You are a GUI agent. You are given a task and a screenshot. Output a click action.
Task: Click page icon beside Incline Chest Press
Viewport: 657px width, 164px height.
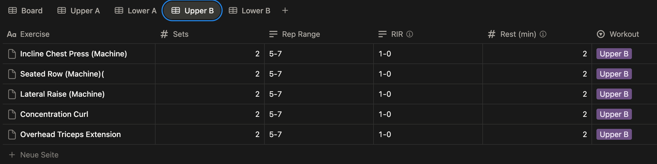pyautogui.click(x=12, y=54)
